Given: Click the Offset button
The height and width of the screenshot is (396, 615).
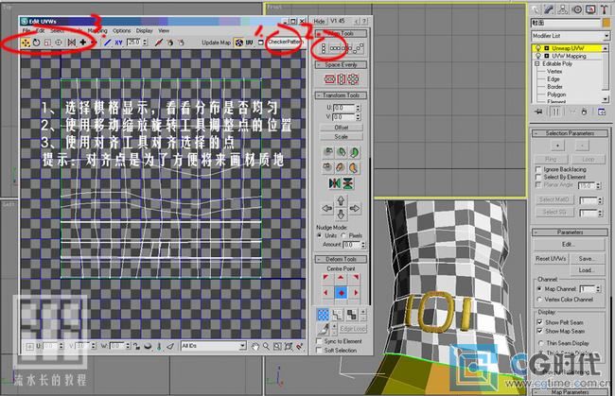Looking at the screenshot, I should pyautogui.click(x=342, y=128).
